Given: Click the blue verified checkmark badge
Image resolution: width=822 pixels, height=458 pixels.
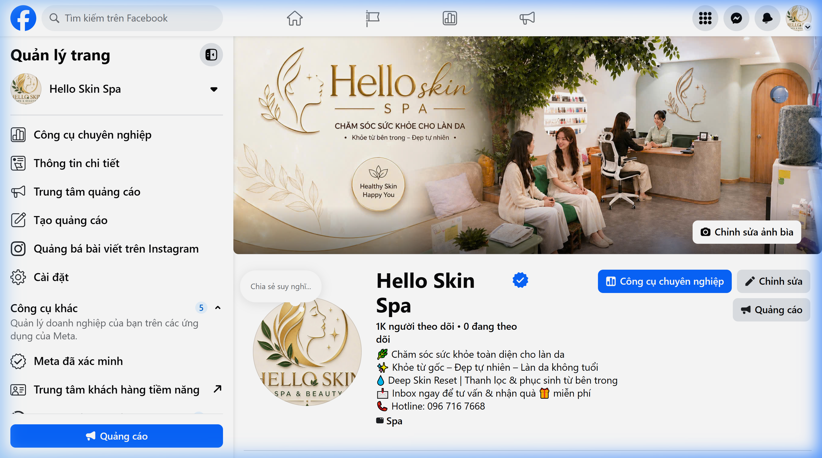Looking at the screenshot, I should pyautogui.click(x=520, y=280).
